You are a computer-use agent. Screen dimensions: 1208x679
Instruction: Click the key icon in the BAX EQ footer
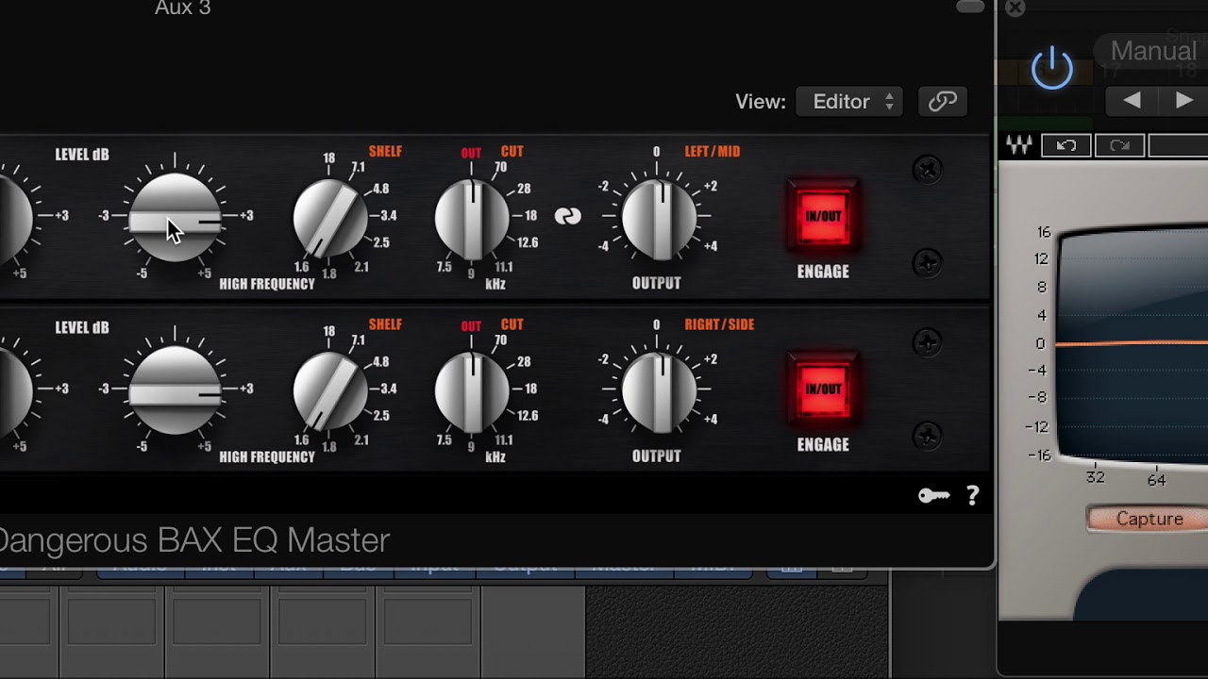coord(934,496)
